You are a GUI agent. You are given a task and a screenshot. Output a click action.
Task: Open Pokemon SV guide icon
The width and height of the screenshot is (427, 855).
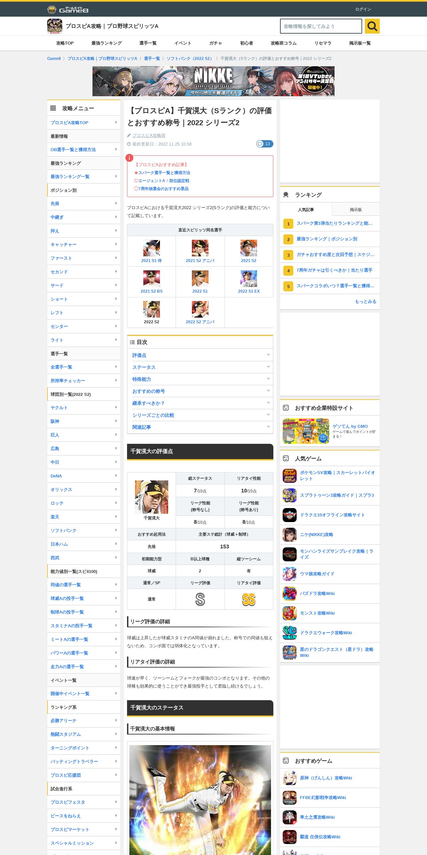click(290, 476)
